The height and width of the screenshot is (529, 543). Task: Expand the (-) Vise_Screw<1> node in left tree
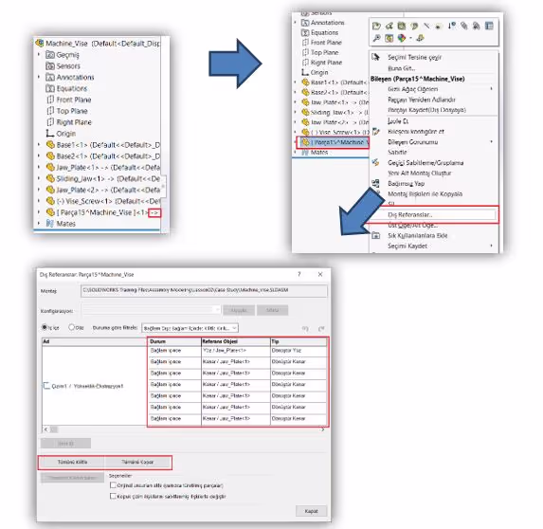pos(39,201)
